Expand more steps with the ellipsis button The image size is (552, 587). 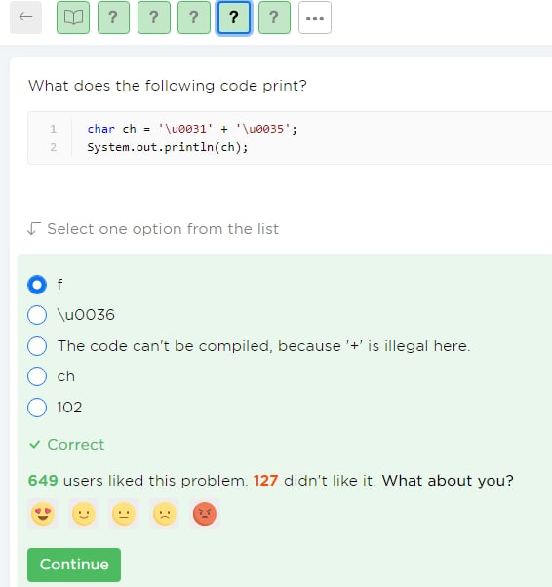[315, 18]
